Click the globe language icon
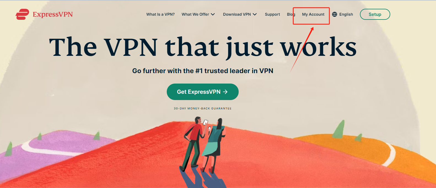436x188 pixels. pyautogui.click(x=335, y=14)
